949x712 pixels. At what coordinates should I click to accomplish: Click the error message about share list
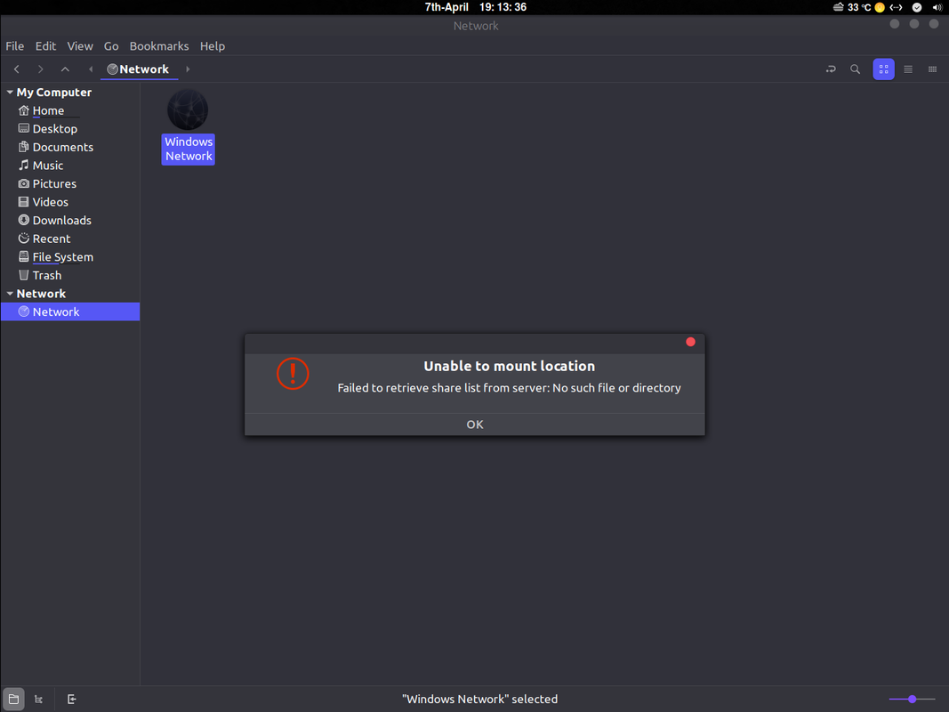click(x=509, y=388)
